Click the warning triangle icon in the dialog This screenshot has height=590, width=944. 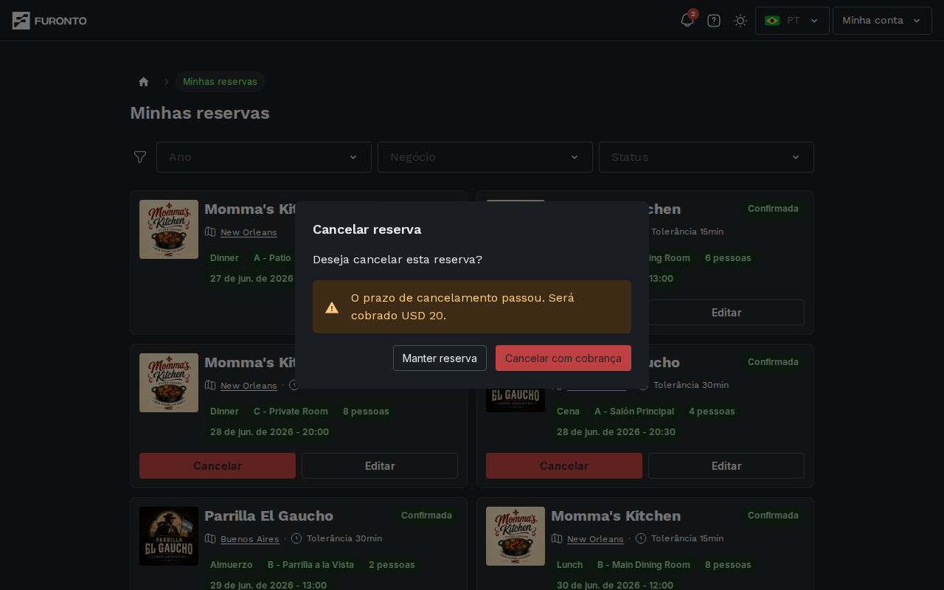332,308
